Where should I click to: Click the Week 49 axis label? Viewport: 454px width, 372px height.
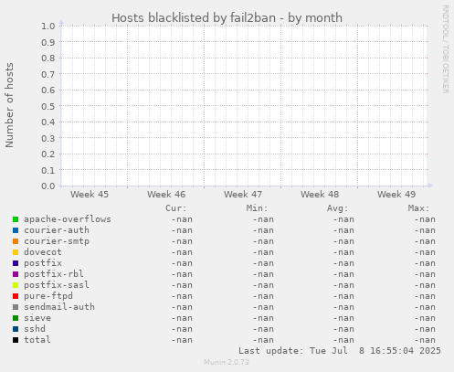click(396, 195)
